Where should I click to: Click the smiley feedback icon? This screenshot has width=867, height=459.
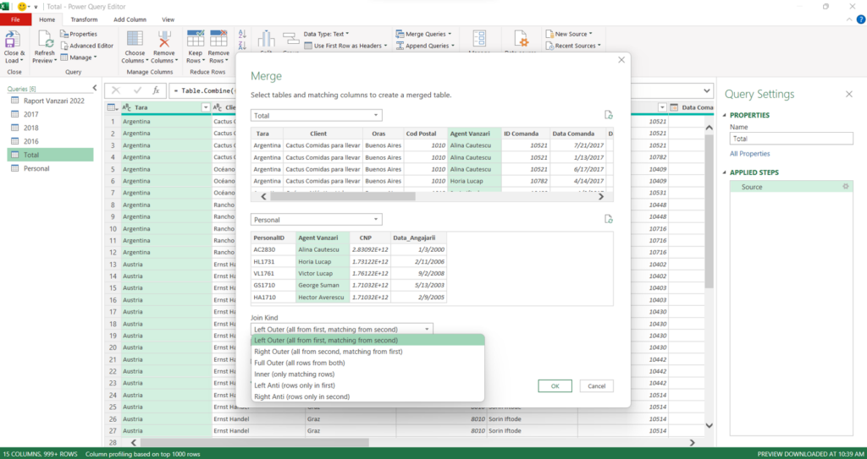click(22, 7)
